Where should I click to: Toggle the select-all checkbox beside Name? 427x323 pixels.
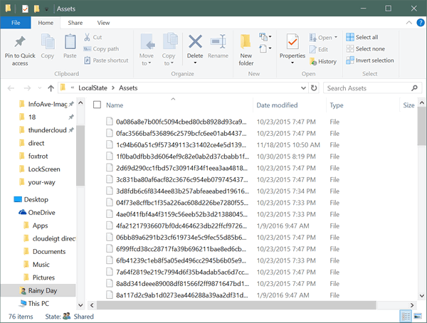tap(97, 105)
